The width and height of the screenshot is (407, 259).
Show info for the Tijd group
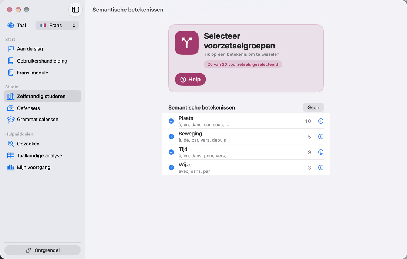(320, 152)
